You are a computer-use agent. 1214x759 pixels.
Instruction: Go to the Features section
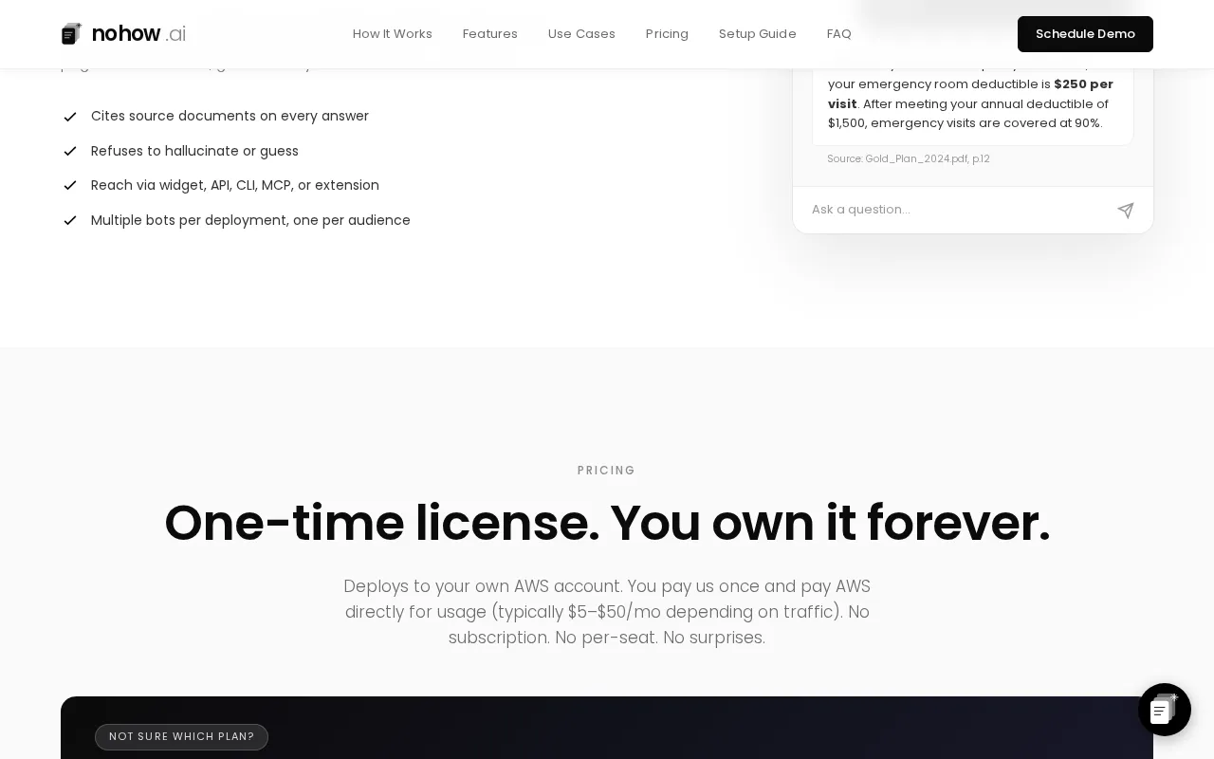pyautogui.click(x=490, y=34)
